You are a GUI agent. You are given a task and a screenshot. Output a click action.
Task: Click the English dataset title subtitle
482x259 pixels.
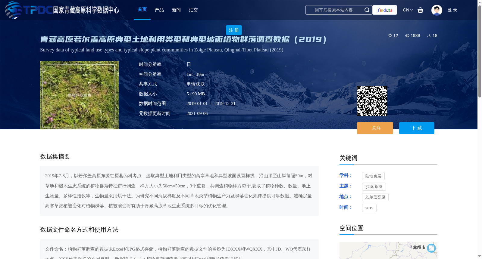pyautogui.click(x=161, y=50)
